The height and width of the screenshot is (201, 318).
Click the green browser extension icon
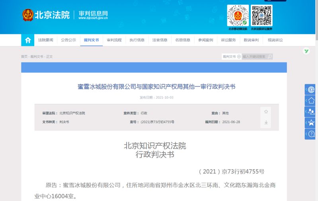click(306, 51)
